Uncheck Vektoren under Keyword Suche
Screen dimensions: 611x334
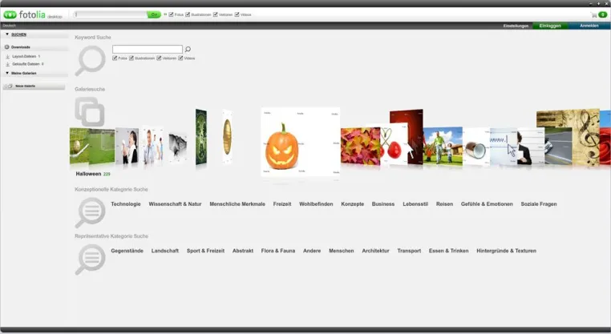[159, 58]
